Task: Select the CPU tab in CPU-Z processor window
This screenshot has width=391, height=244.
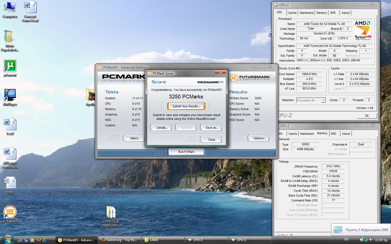Action: tap(279, 12)
